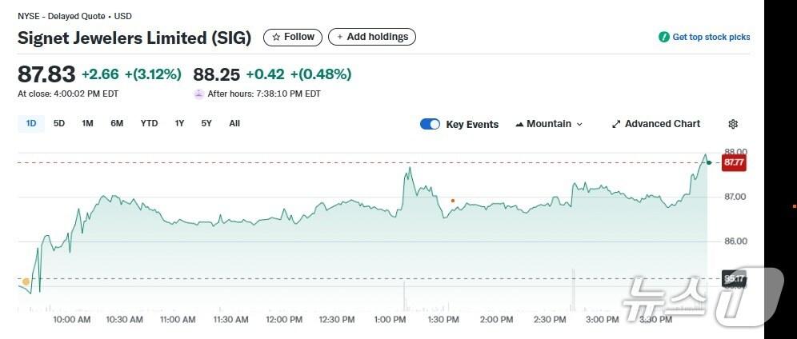Image resolution: width=797 pixels, height=339 pixels.
Task: Show All time range
Action: [234, 123]
